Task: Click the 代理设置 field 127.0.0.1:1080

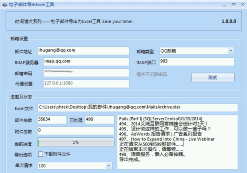Action: [x=86, y=84]
